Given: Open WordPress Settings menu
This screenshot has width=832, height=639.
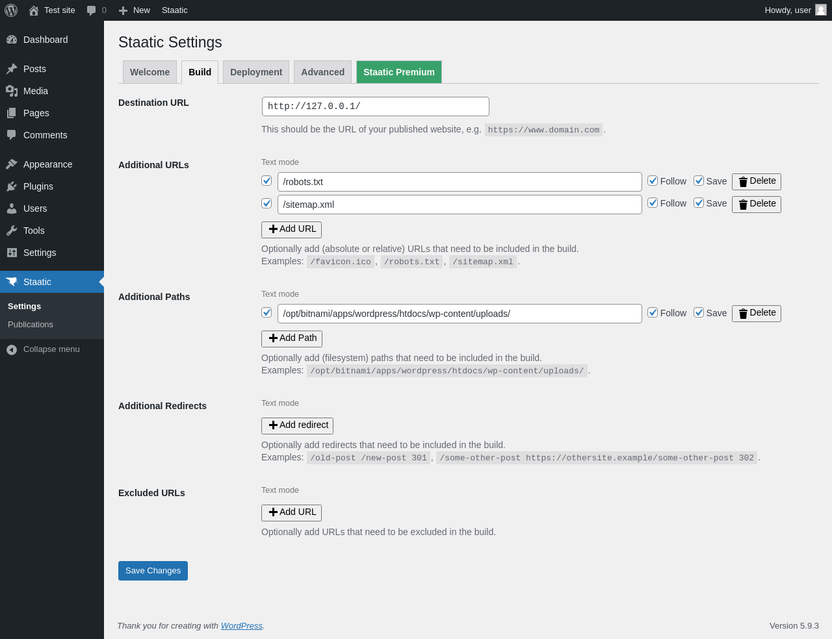Looking at the screenshot, I should tap(52, 253).
